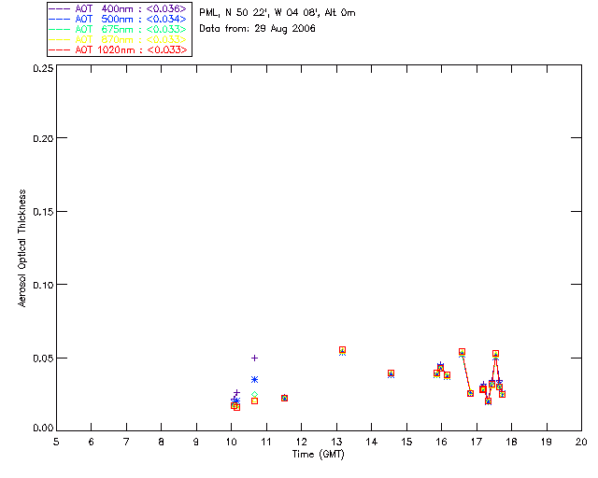The width and height of the screenshot is (598, 478).
Task: Click the 0.05 y-axis tick label
Action: (x=43, y=358)
